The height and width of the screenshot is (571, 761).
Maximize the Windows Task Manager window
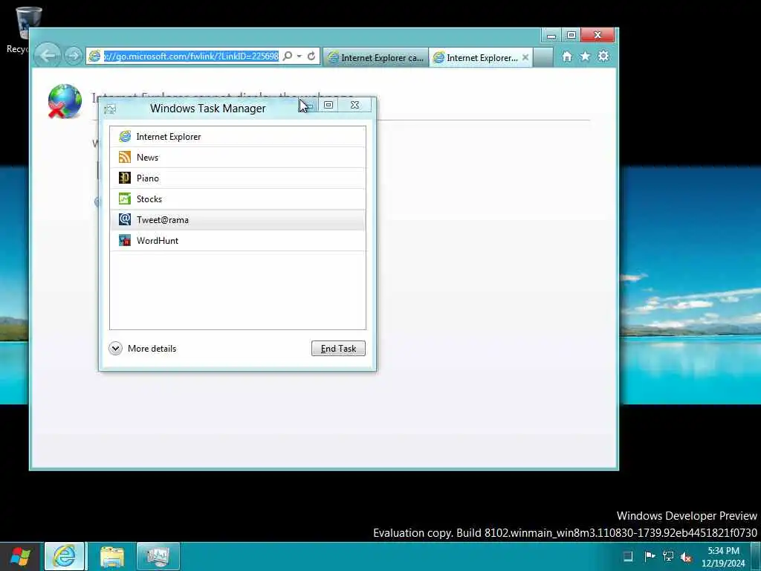tap(328, 105)
